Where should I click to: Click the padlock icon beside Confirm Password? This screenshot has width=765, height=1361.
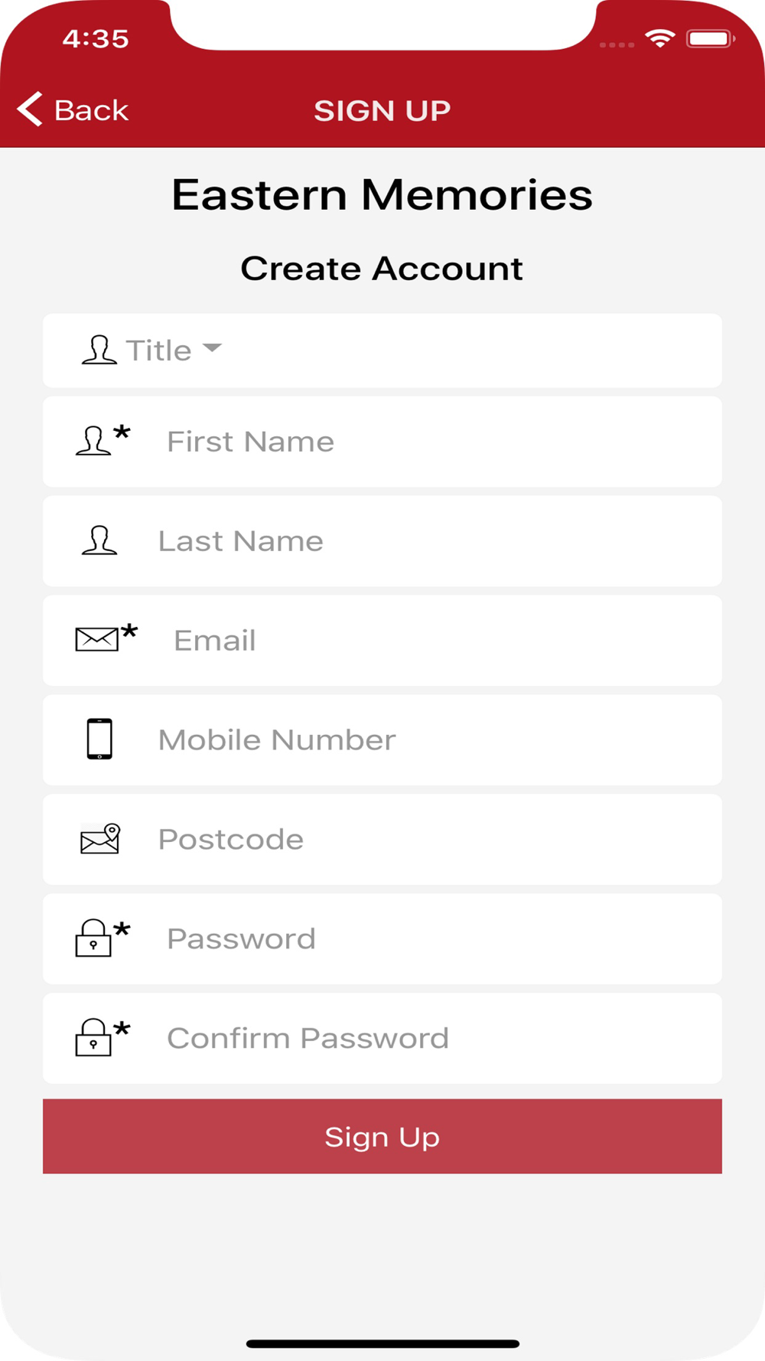93,1037
